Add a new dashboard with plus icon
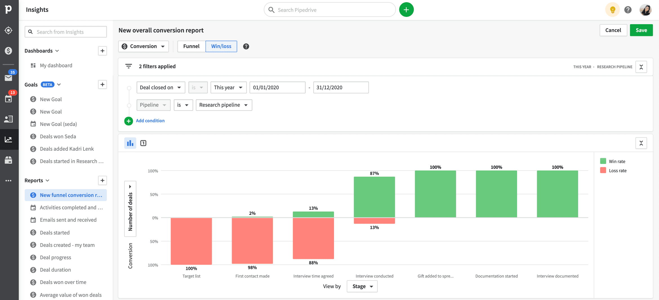659x300 pixels. [103, 51]
